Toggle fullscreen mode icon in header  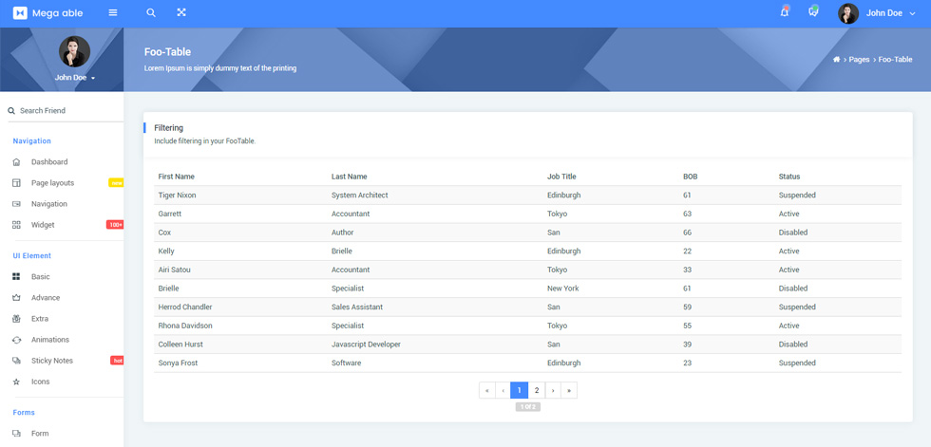pyautogui.click(x=181, y=12)
